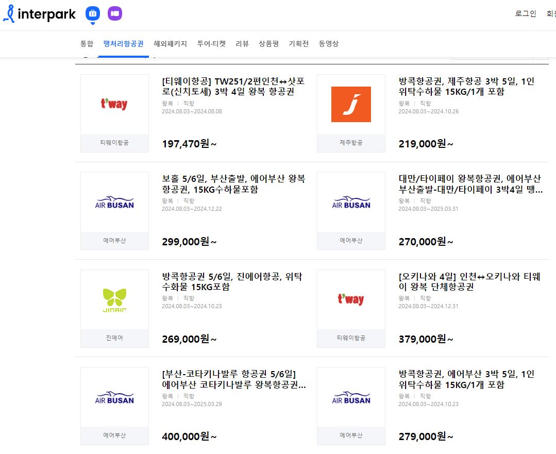
Task: Click the t'way logo for Sapporo flight
Action: point(114,104)
